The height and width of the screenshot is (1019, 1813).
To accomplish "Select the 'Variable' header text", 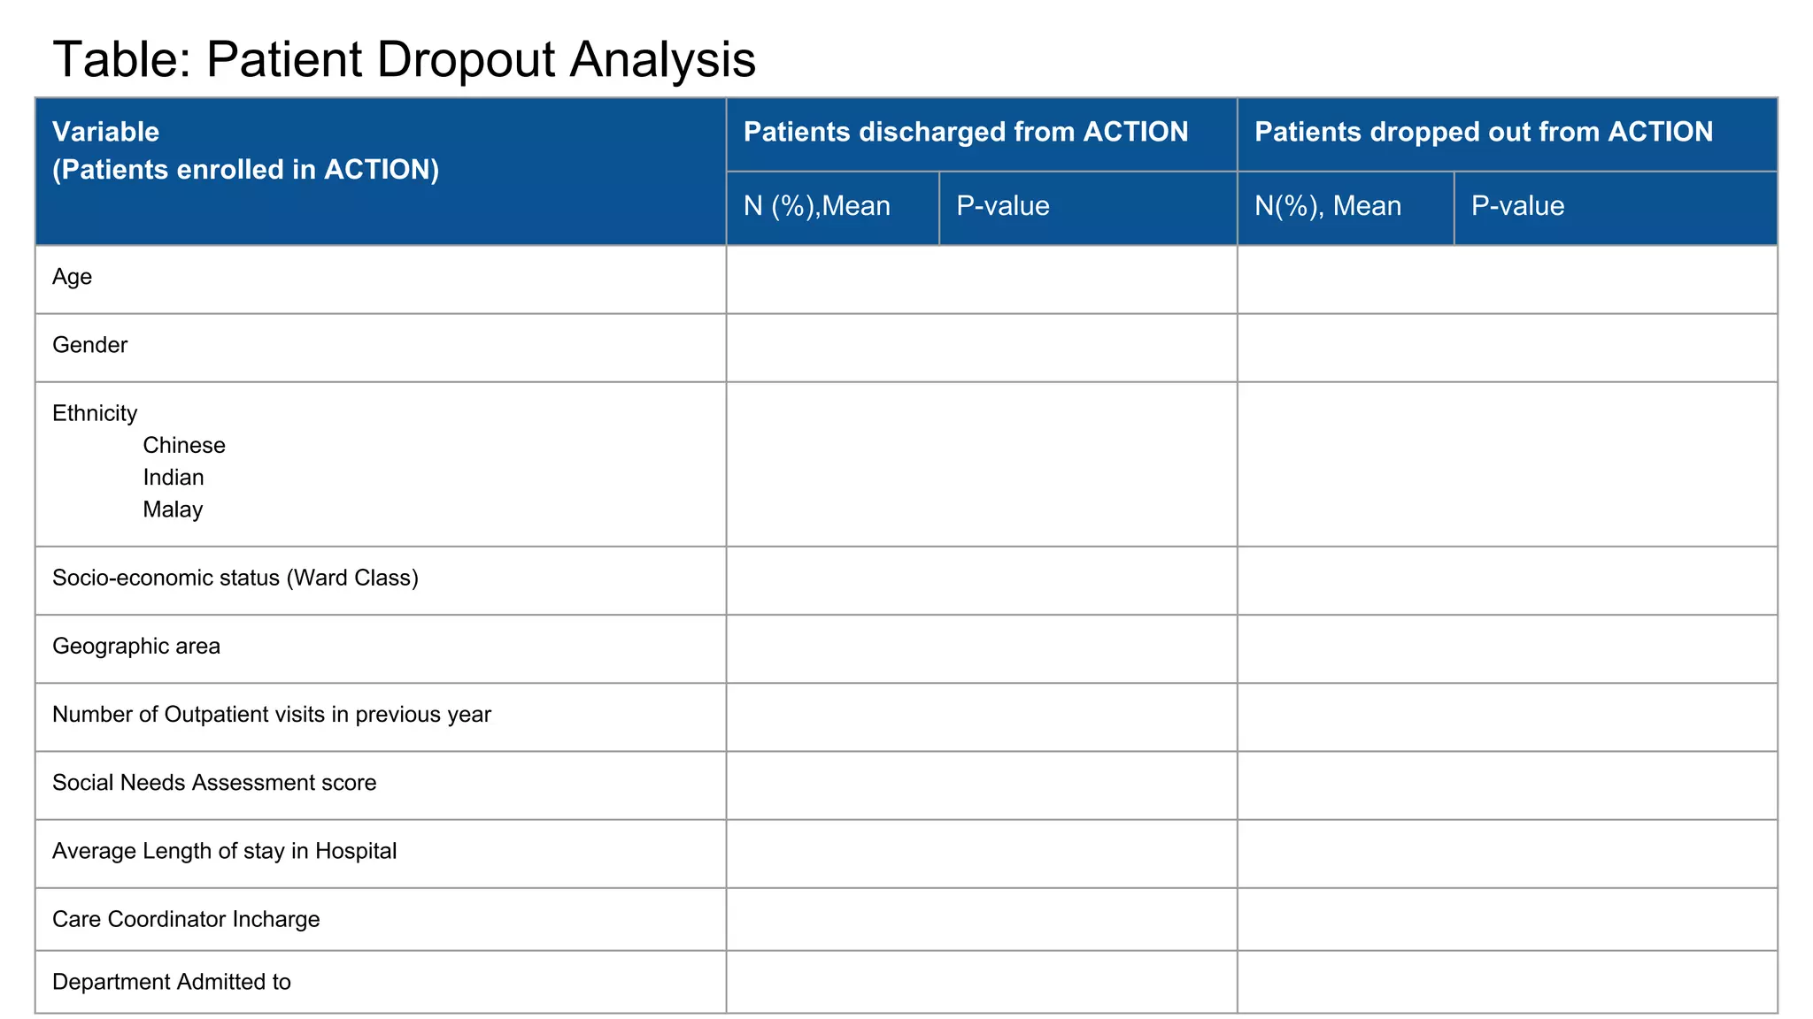I will point(106,132).
